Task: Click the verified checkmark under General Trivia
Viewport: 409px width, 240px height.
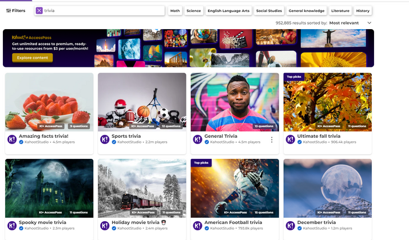Action: click(x=207, y=142)
